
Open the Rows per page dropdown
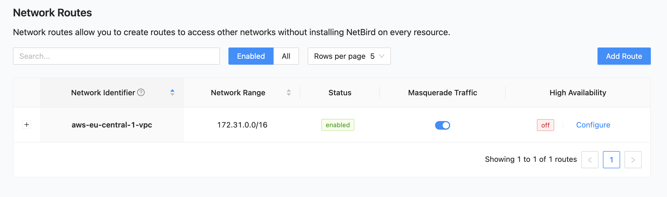click(x=349, y=56)
